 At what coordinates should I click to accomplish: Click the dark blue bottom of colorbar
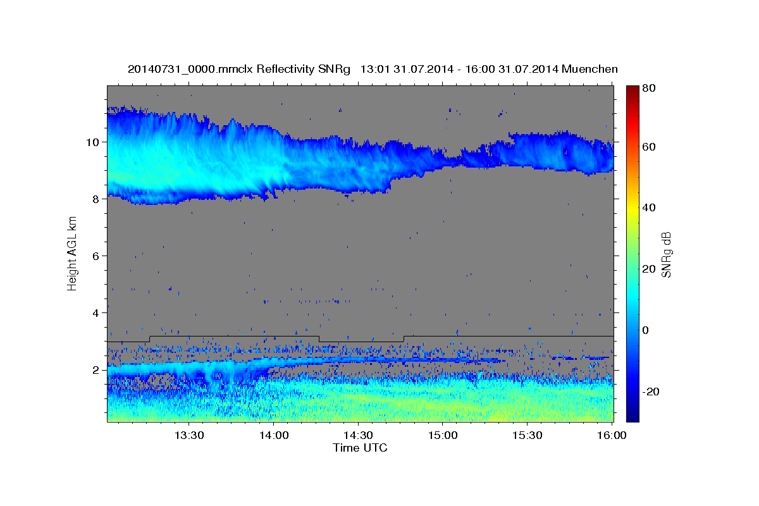click(632, 416)
